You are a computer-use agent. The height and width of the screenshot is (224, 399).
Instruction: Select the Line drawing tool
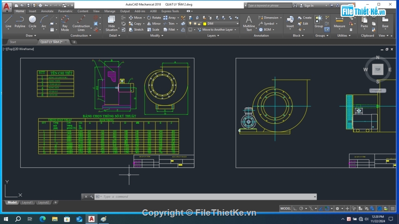pos(8,22)
